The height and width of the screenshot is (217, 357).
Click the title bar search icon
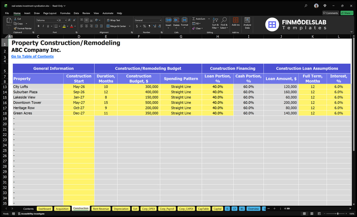tap(306, 6)
